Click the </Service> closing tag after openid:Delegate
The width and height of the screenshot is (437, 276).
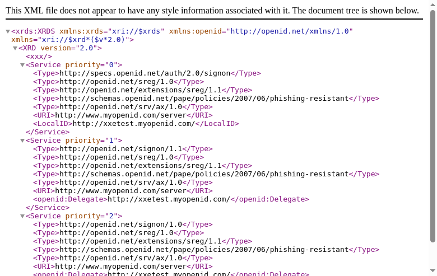coord(48,208)
